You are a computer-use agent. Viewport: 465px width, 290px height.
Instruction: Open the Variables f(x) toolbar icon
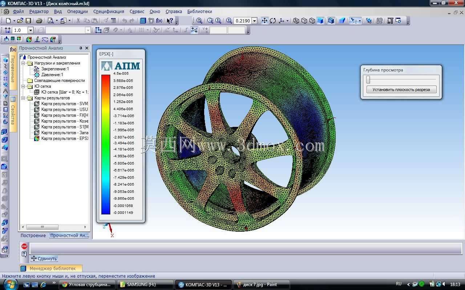[159, 21]
